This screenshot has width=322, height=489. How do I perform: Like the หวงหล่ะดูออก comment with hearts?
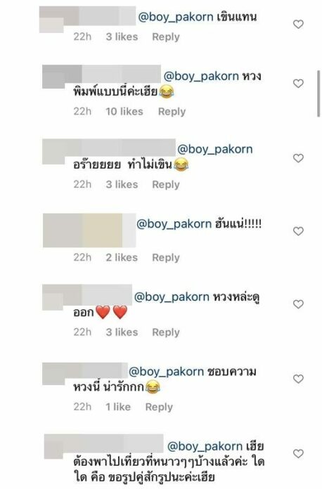tap(298, 304)
